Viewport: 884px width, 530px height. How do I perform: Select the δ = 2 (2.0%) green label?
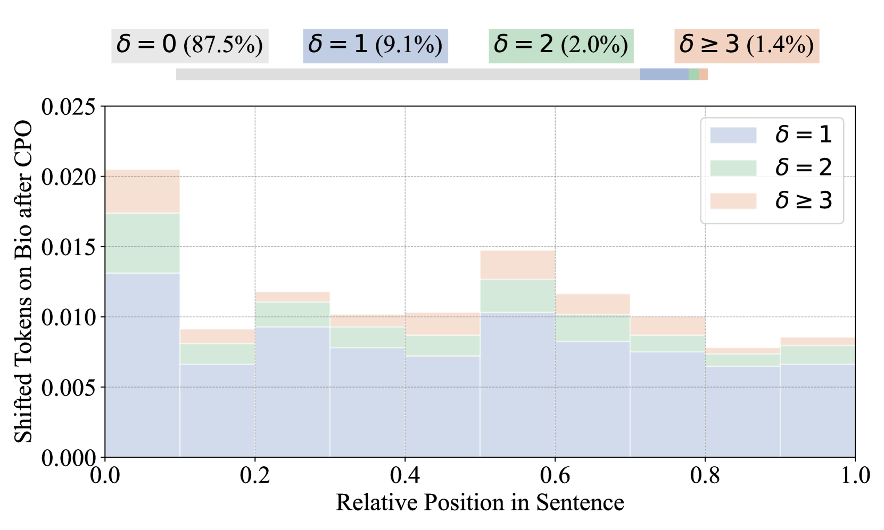[x=561, y=46]
